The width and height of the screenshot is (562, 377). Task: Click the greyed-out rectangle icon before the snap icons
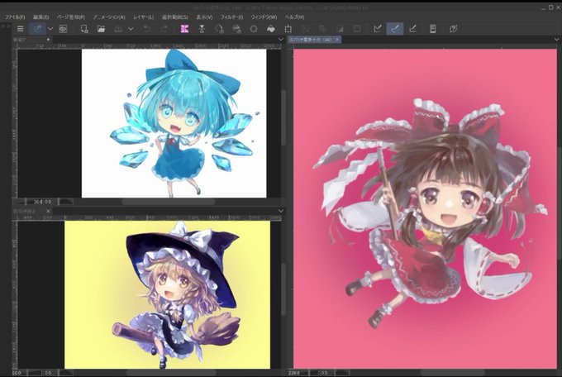[x=357, y=29]
